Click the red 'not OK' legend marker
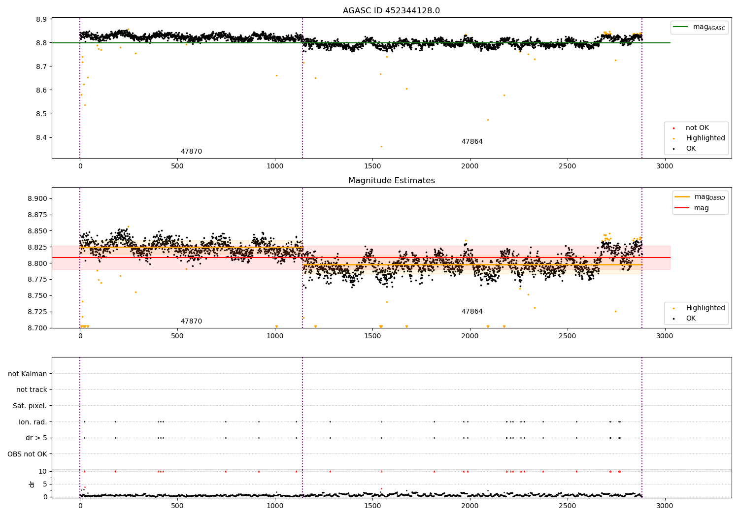 point(673,128)
